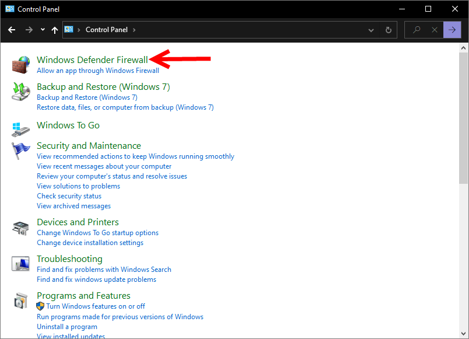
Task: Open View recommended actions to keep Windows running
Action: tap(135, 156)
